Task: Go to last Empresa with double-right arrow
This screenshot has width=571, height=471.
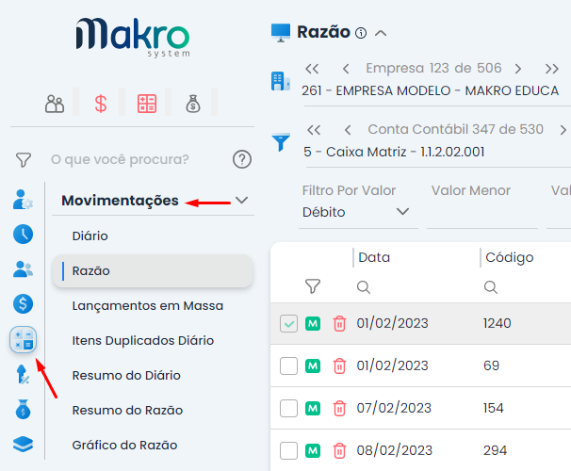Action: 552,69
